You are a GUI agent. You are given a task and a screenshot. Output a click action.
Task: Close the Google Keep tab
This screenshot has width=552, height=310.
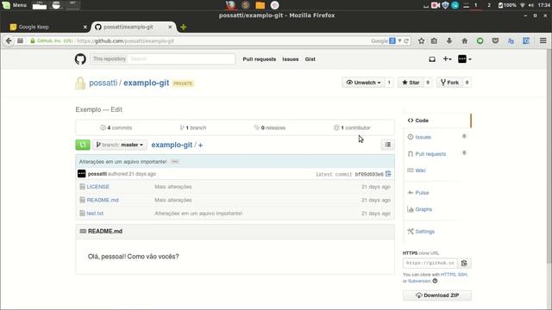[85, 27]
